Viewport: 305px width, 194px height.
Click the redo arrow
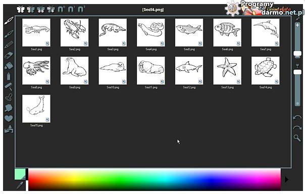tap(297, 128)
